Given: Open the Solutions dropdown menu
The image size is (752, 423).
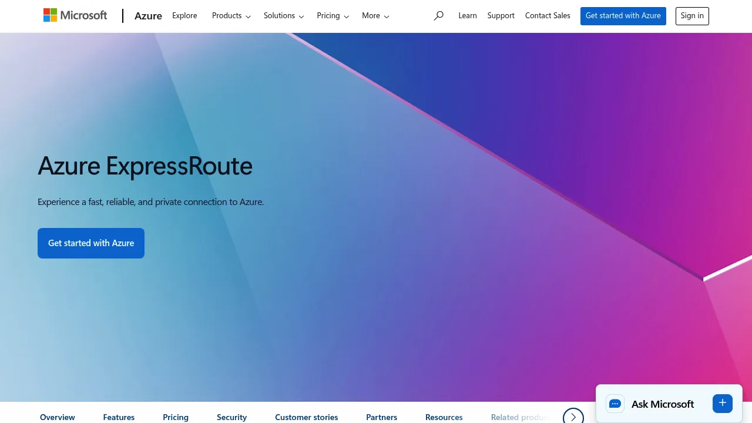Looking at the screenshot, I should point(284,16).
